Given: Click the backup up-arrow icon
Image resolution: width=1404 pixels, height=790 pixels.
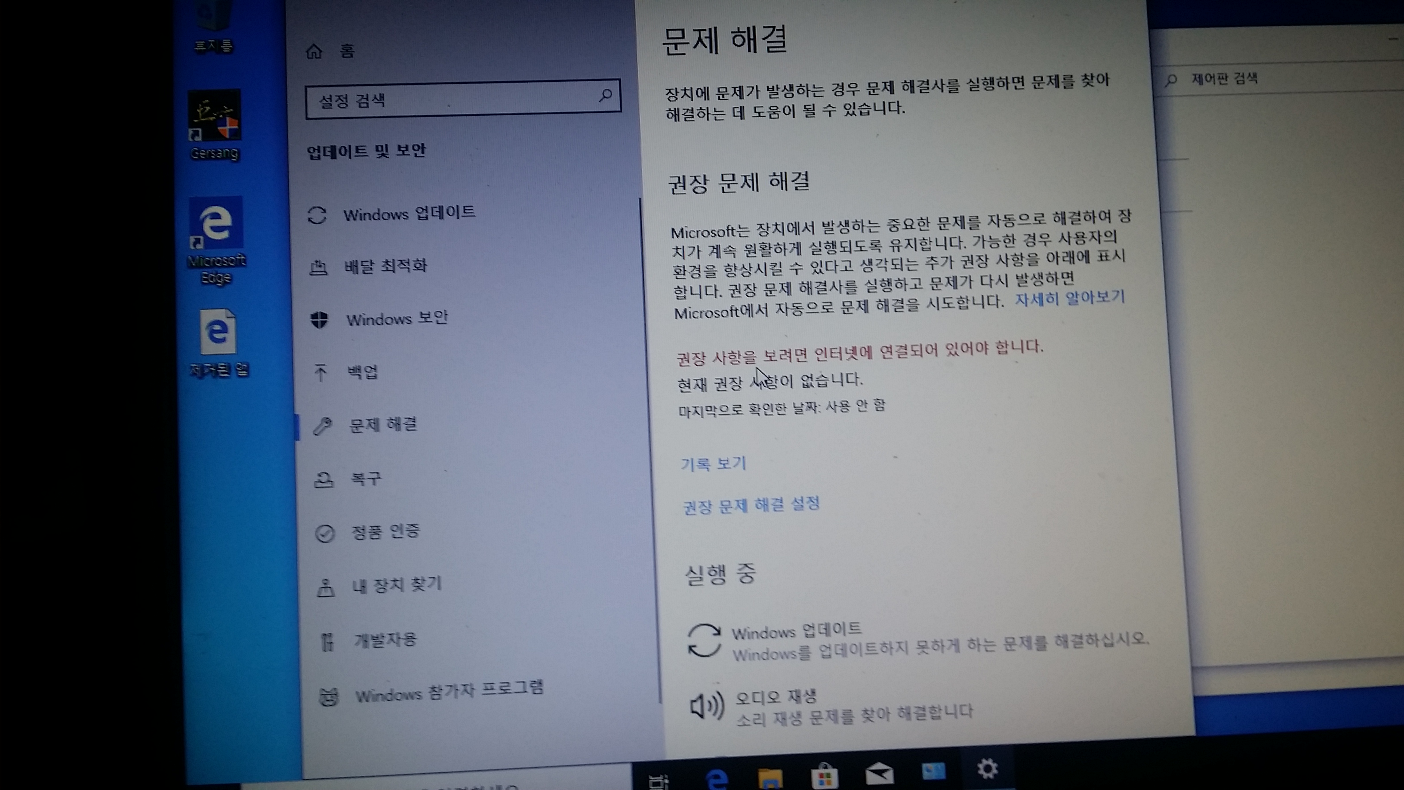Looking at the screenshot, I should tap(320, 373).
